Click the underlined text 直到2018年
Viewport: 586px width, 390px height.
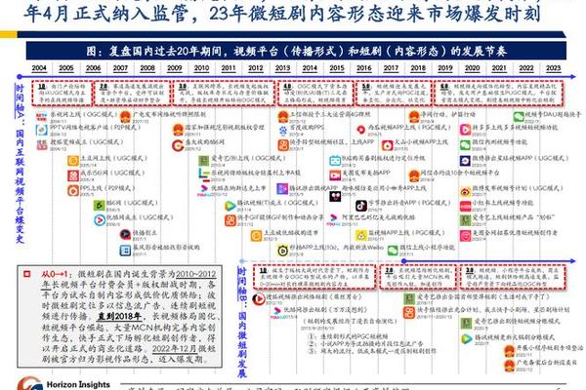point(119,317)
